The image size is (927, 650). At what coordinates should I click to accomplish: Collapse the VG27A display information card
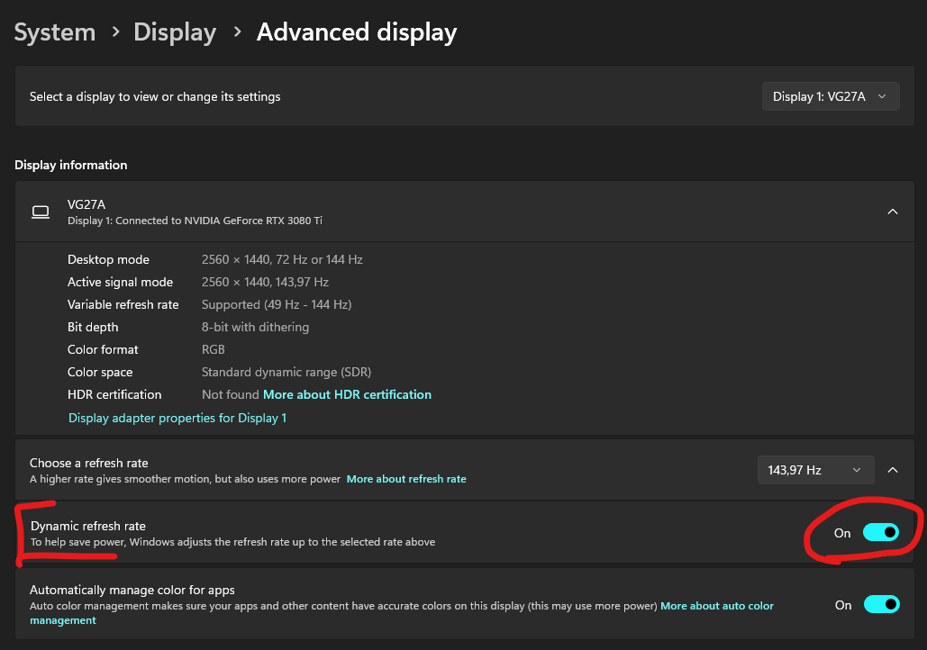(x=893, y=212)
